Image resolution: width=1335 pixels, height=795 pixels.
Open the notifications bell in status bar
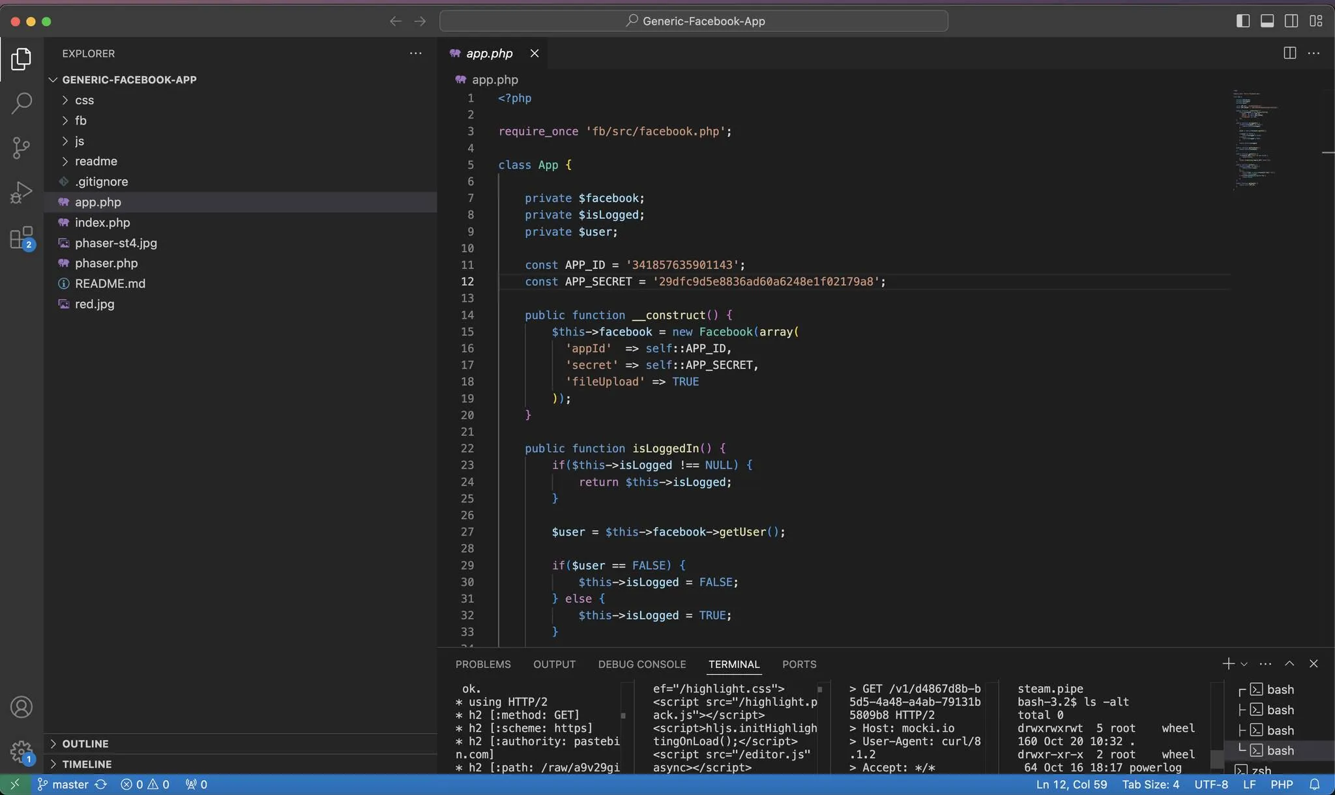(1315, 784)
